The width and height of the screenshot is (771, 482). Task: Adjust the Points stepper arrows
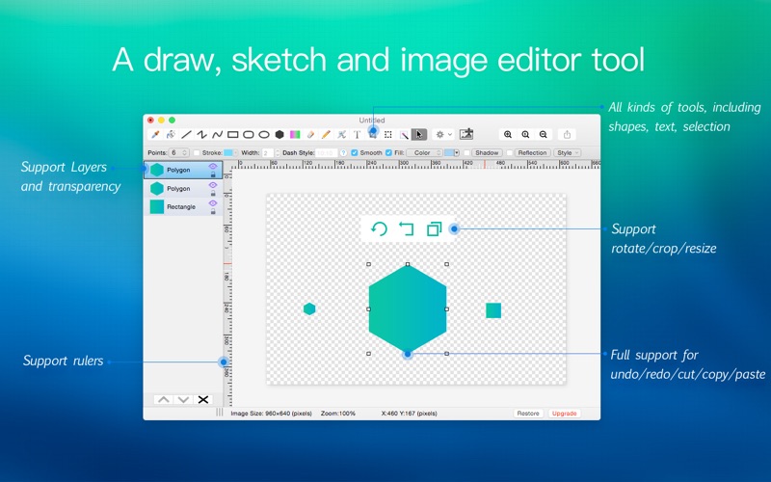[x=185, y=153]
